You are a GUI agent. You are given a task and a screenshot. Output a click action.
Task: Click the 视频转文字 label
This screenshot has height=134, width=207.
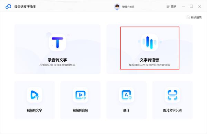coord(34,110)
